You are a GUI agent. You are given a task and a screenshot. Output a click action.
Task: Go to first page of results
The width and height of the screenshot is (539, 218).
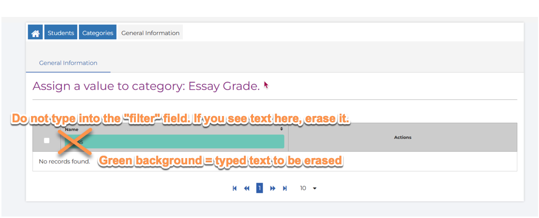tap(235, 188)
